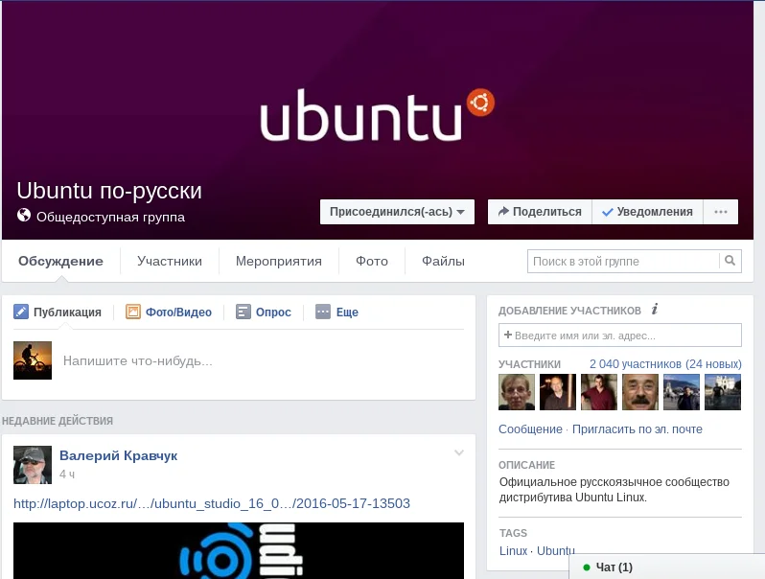Open the Присоединился(-ась) dropdown
The image size is (765, 579).
pos(397,212)
